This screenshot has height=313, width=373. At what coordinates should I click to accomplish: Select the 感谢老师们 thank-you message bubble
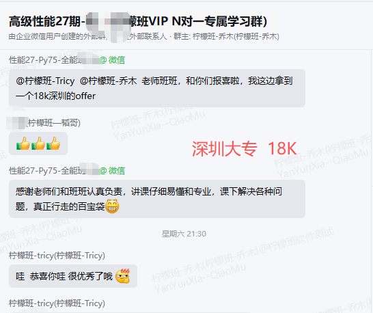tap(157, 199)
